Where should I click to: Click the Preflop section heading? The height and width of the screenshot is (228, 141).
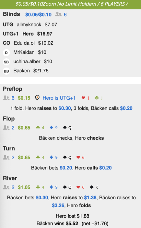(13, 89)
